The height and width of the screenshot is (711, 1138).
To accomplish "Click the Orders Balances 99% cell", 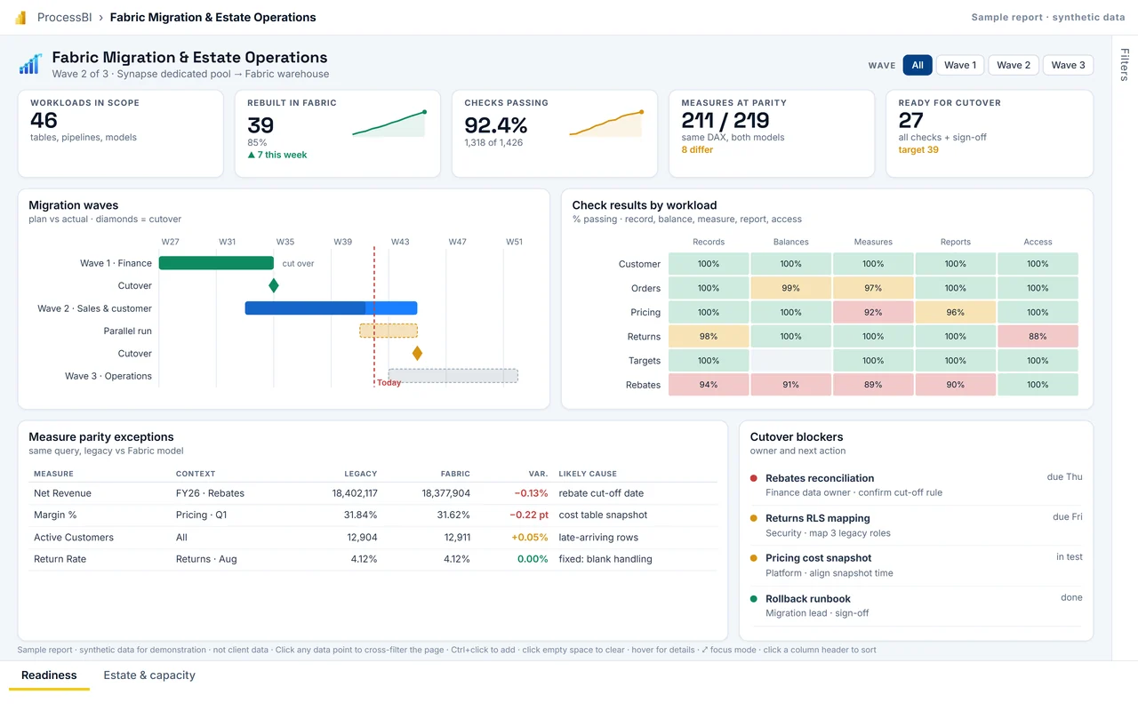I will tap(791, 288).
